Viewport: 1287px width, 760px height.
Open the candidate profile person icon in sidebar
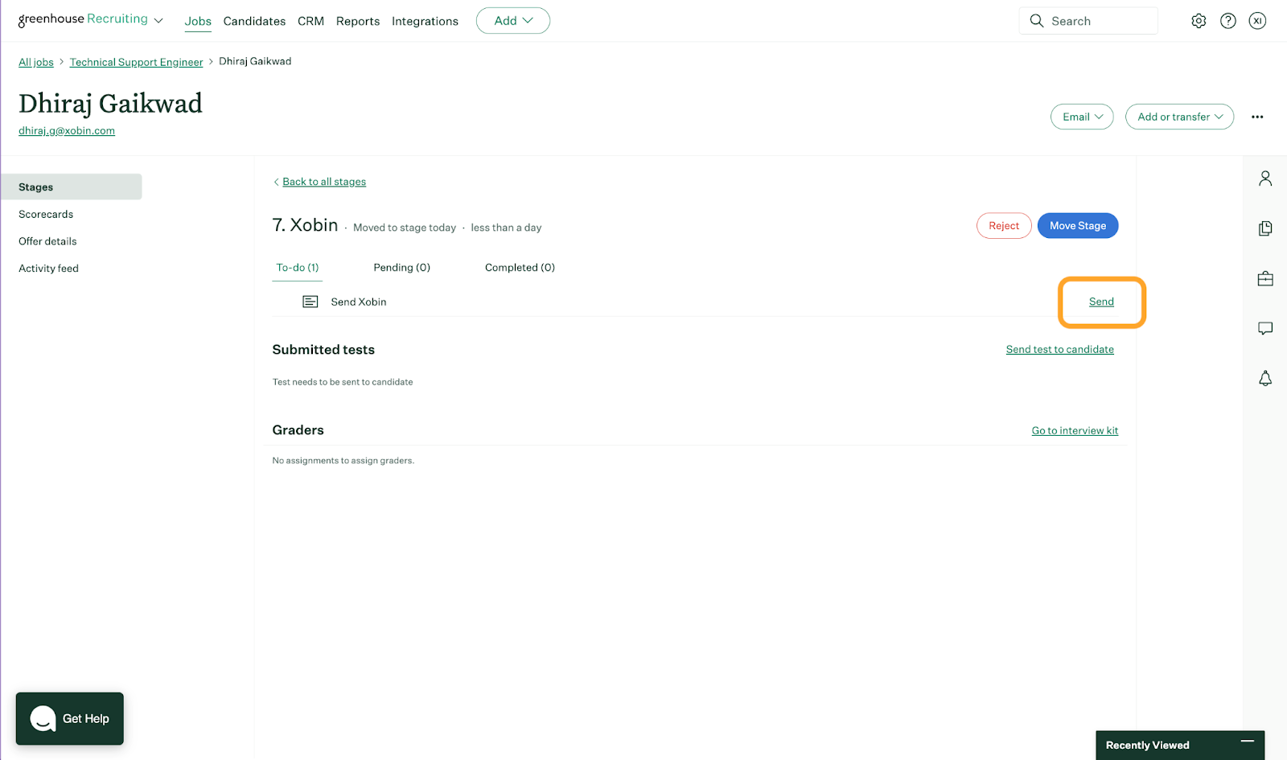(x=1265, y=179)
